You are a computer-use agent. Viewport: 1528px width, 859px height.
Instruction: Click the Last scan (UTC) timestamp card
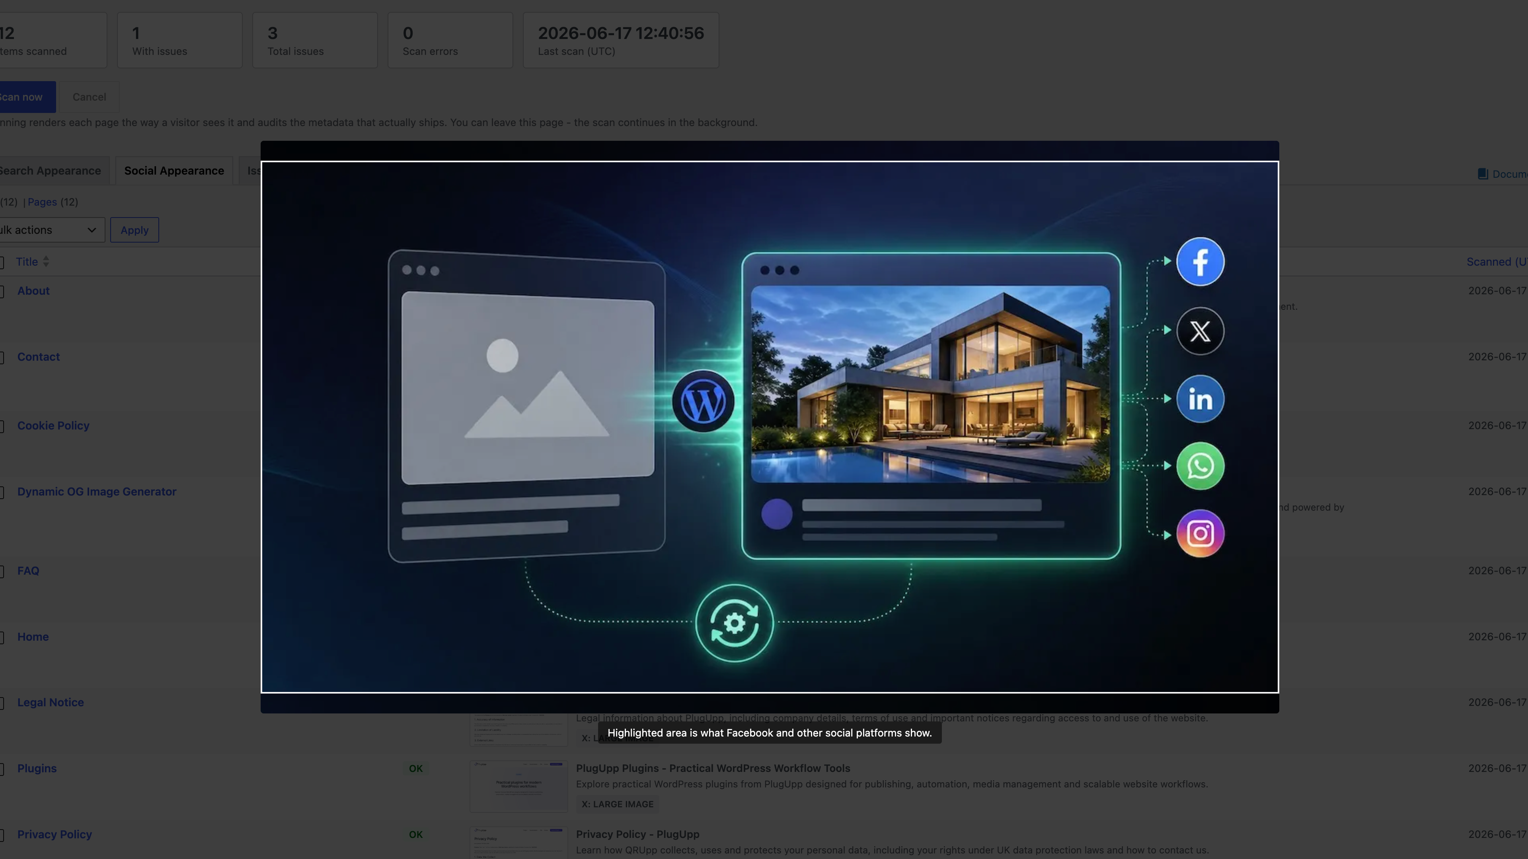point(621,40)
